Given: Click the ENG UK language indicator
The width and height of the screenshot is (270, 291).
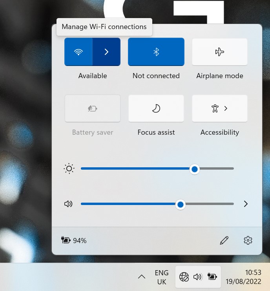Looking at the screenshot, I should coord(162,277).
